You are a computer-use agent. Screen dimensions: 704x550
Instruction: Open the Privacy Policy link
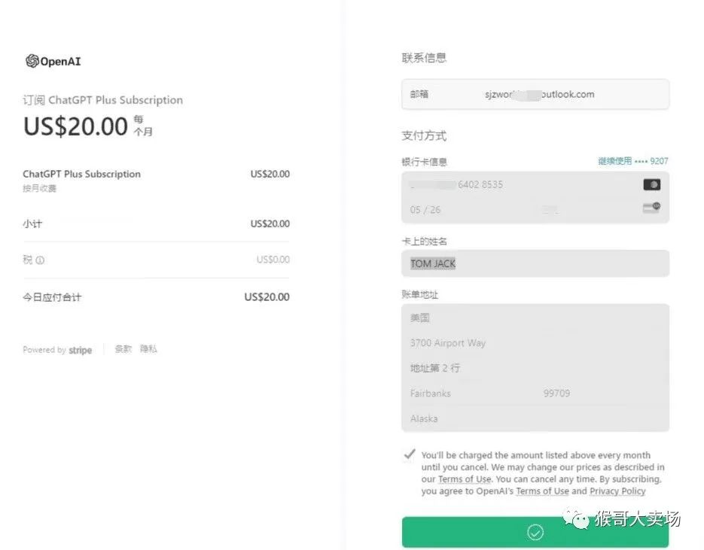coord(617,491)
